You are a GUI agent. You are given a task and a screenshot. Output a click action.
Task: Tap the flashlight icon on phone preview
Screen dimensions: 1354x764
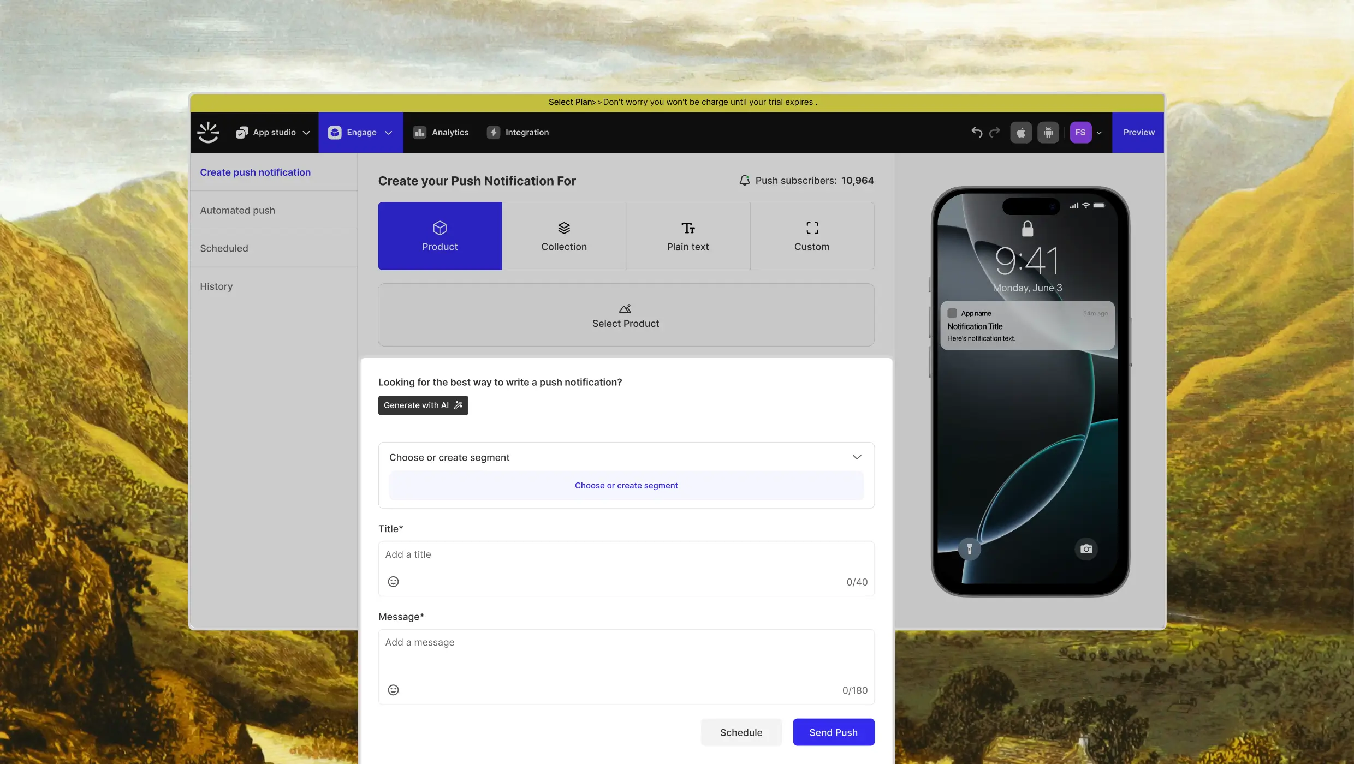point(970,549)
